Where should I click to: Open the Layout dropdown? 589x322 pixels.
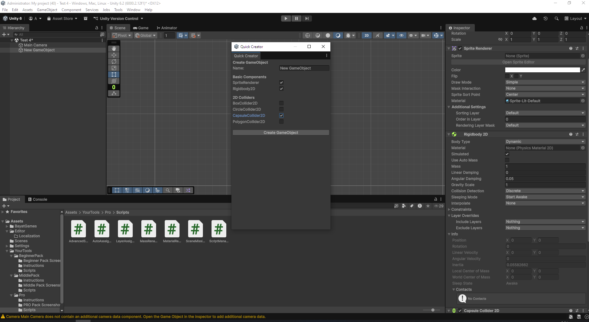575,18
